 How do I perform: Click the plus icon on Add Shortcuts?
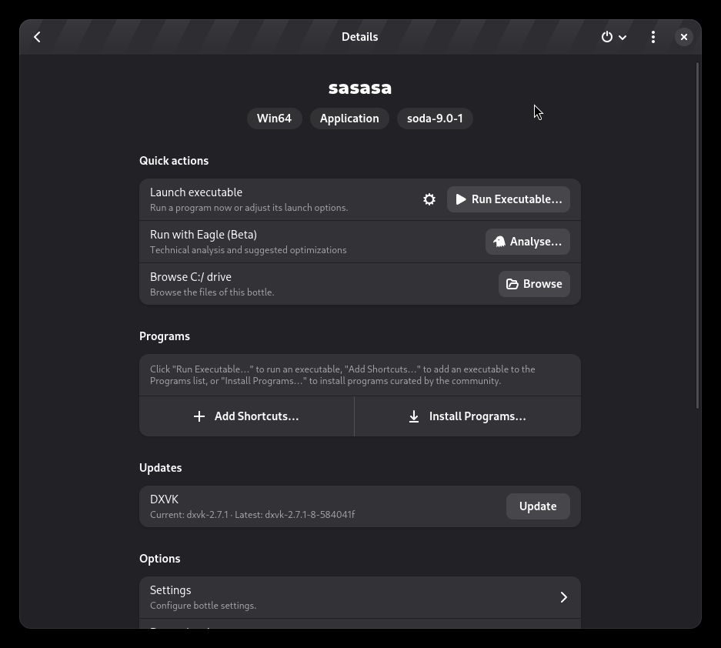tap(199, 416)
